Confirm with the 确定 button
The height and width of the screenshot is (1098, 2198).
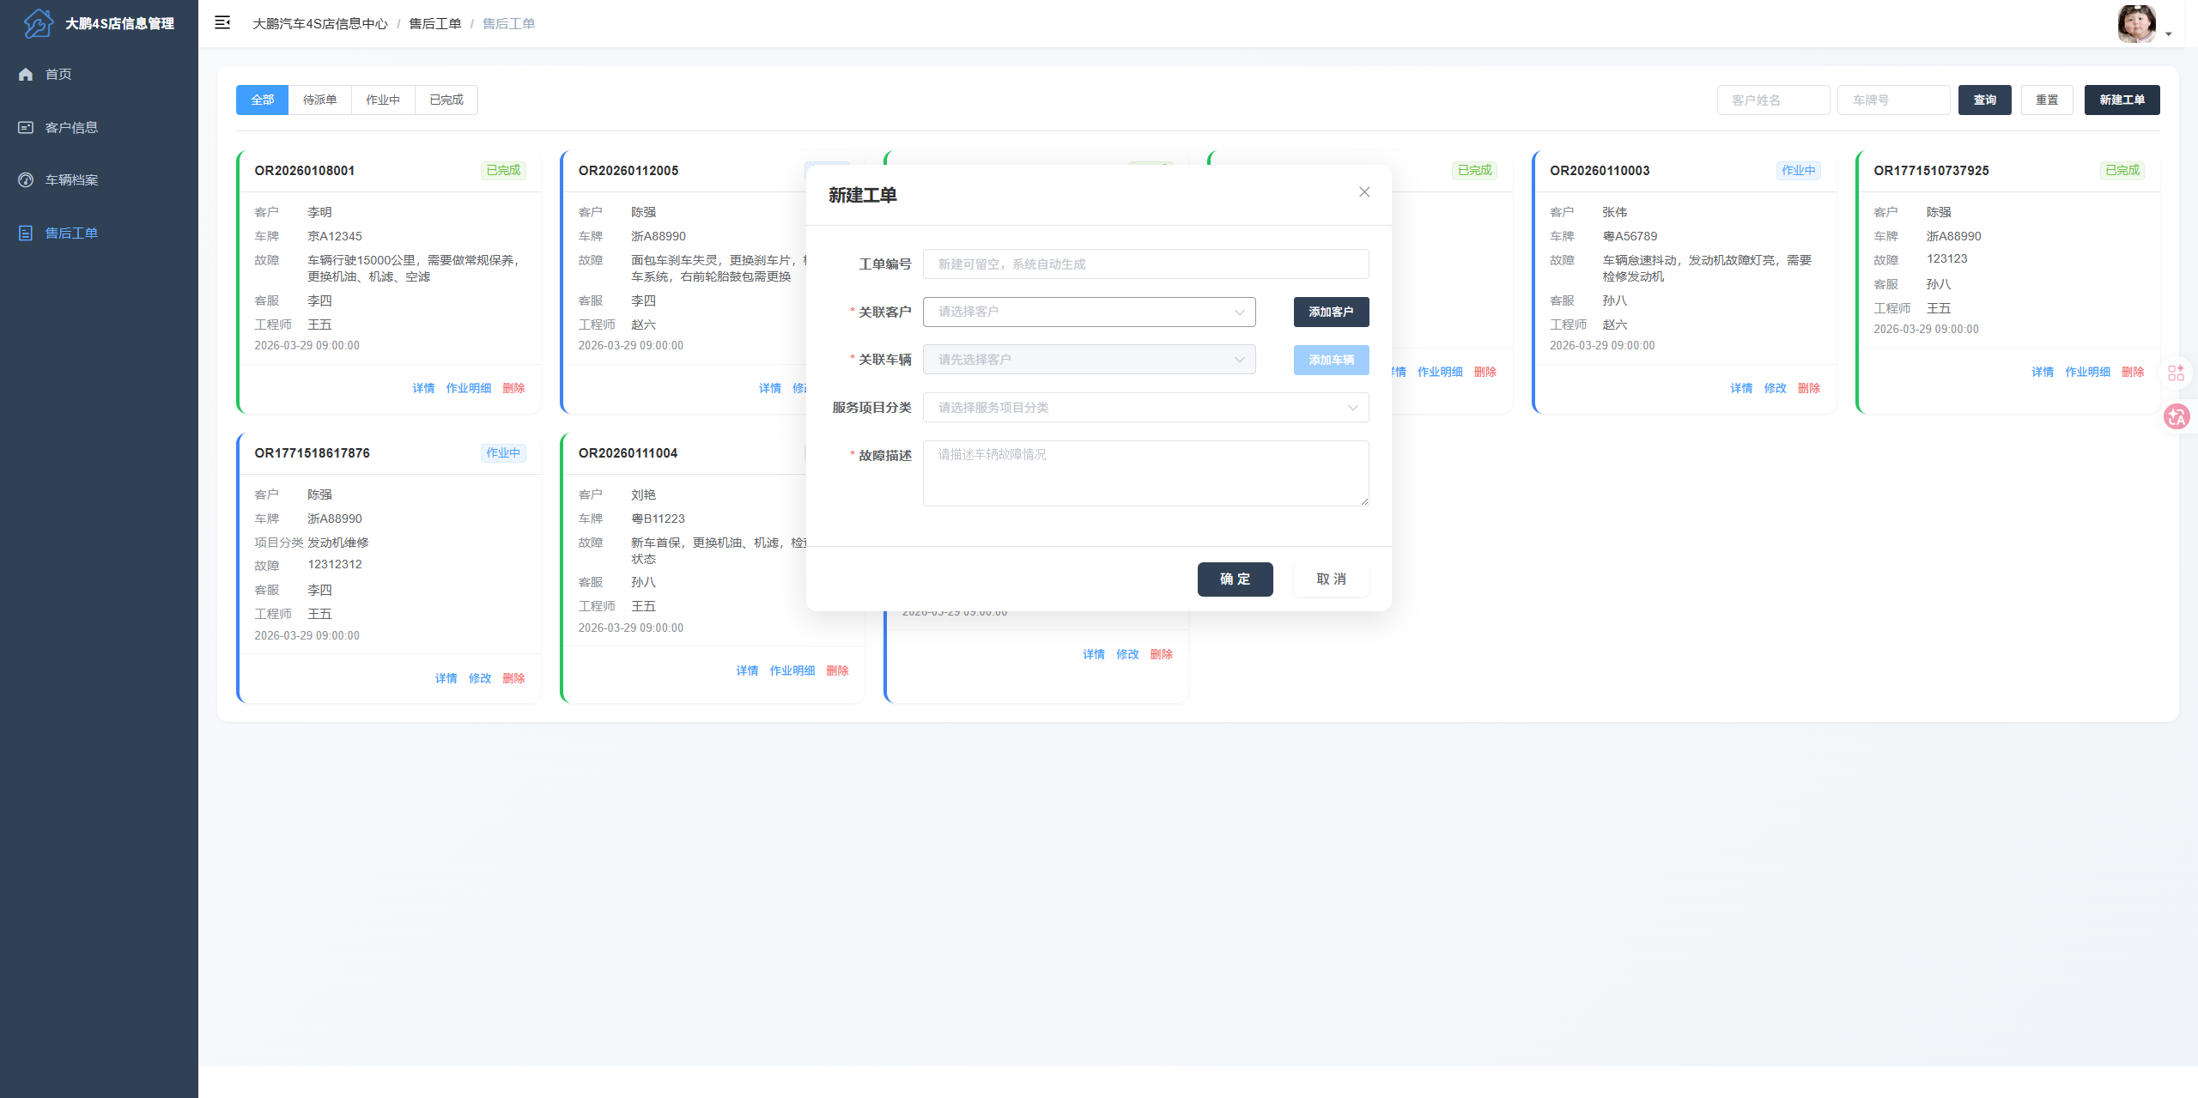1235,579
